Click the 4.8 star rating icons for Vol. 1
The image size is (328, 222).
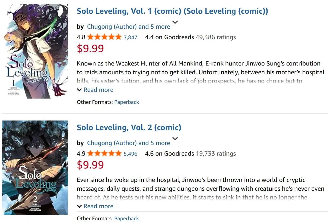[x=104, y=37]
